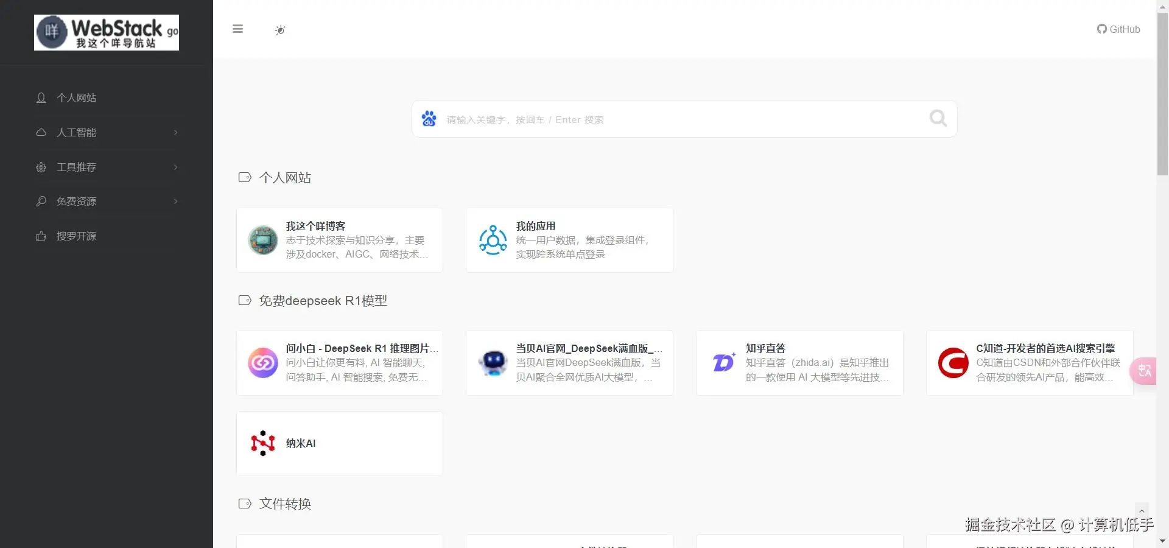Viewport: 1169px width, 548px height.
Task: Click the 纳米AI red N icon
Action: (x=263, y=443)
